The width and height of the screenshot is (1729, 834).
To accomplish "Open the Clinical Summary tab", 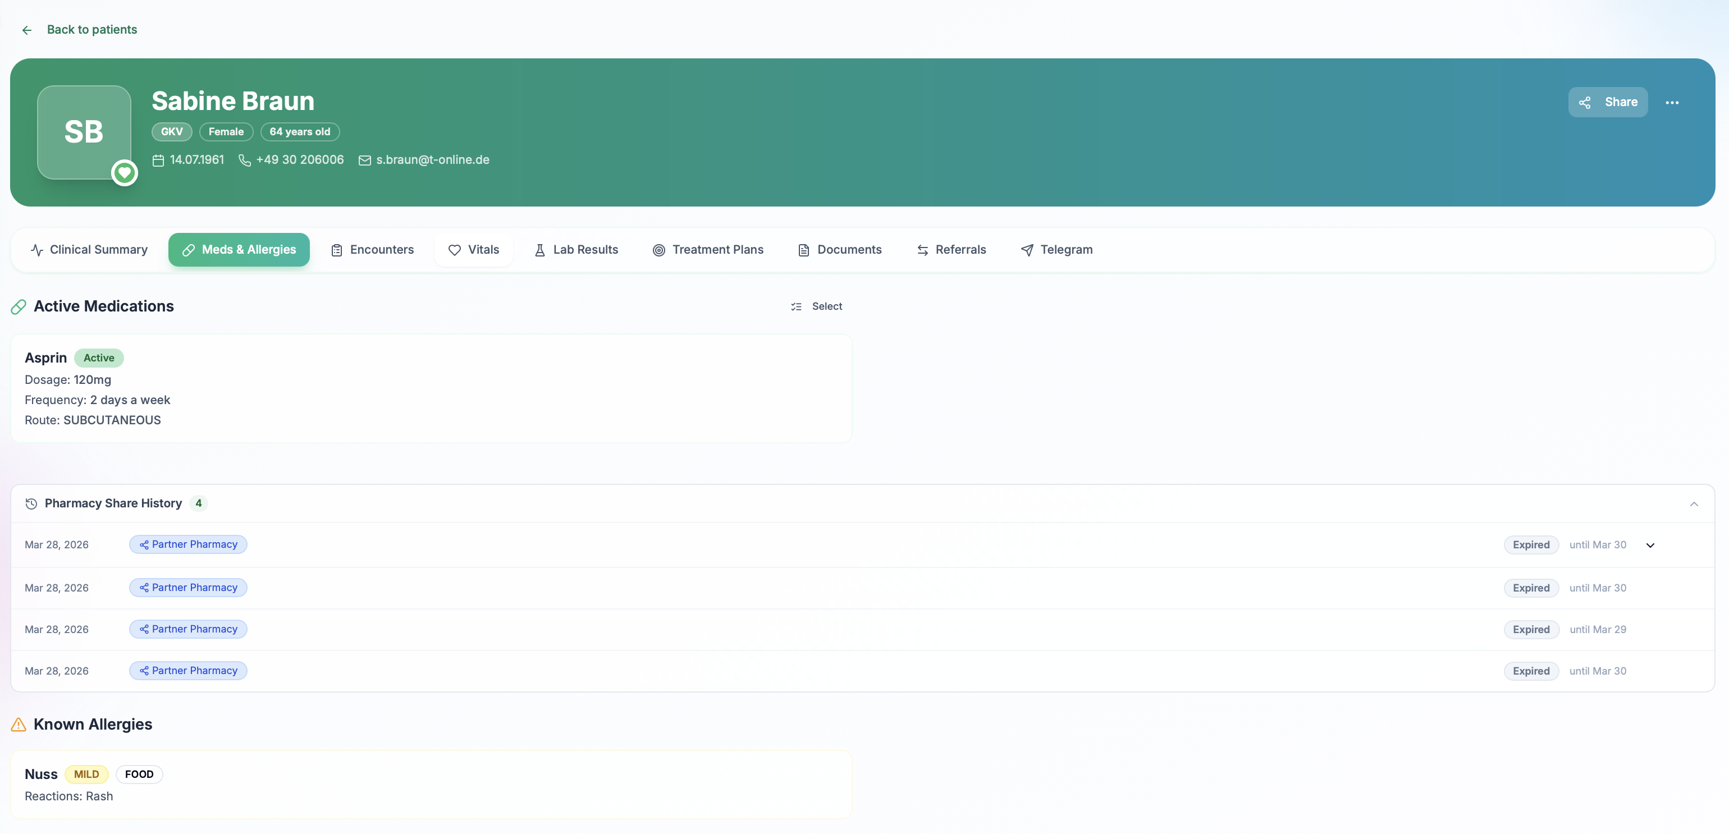I will 89,250.
